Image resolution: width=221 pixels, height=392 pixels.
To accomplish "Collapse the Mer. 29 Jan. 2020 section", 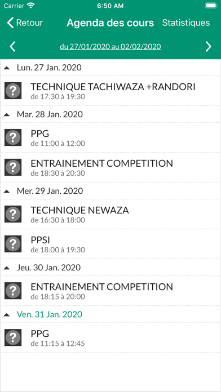I will pos(7,191).
